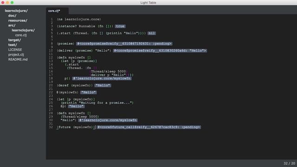Click '(promise)' on line 8

tap(65, 44)
